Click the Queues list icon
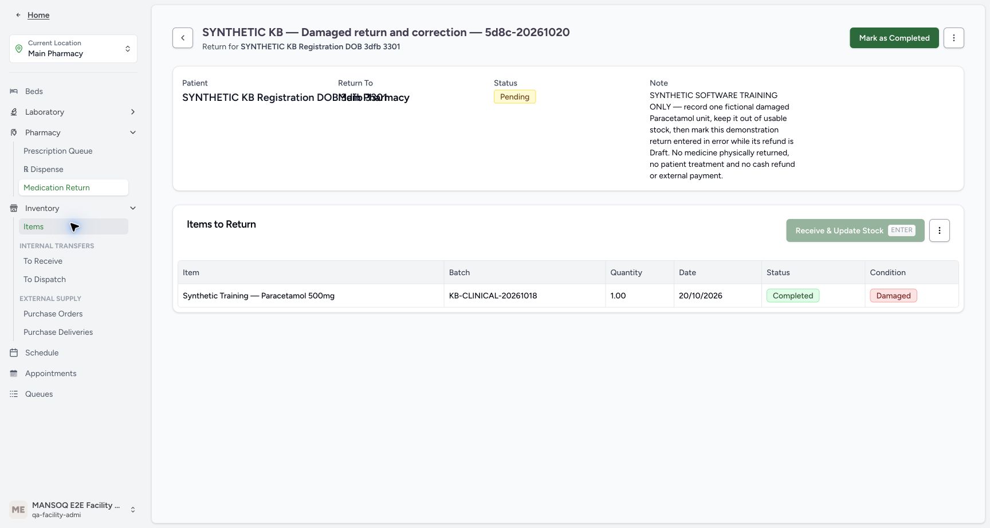 (14, 394)
